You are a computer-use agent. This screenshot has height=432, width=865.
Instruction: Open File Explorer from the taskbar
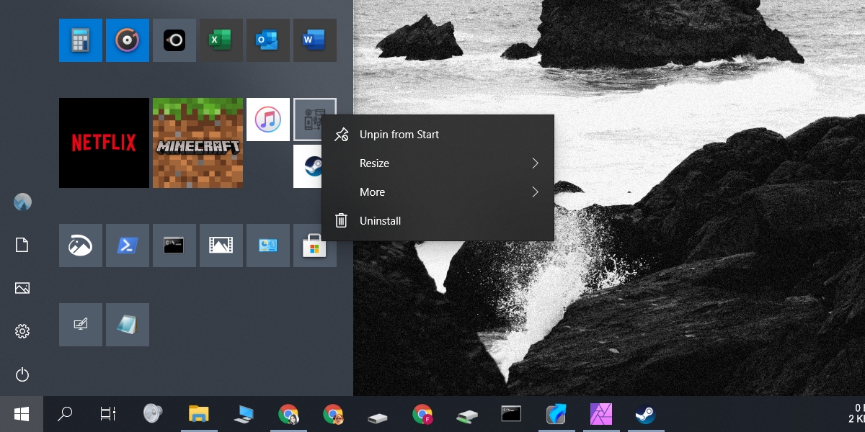pyautogui.click(x=198, y=414)
